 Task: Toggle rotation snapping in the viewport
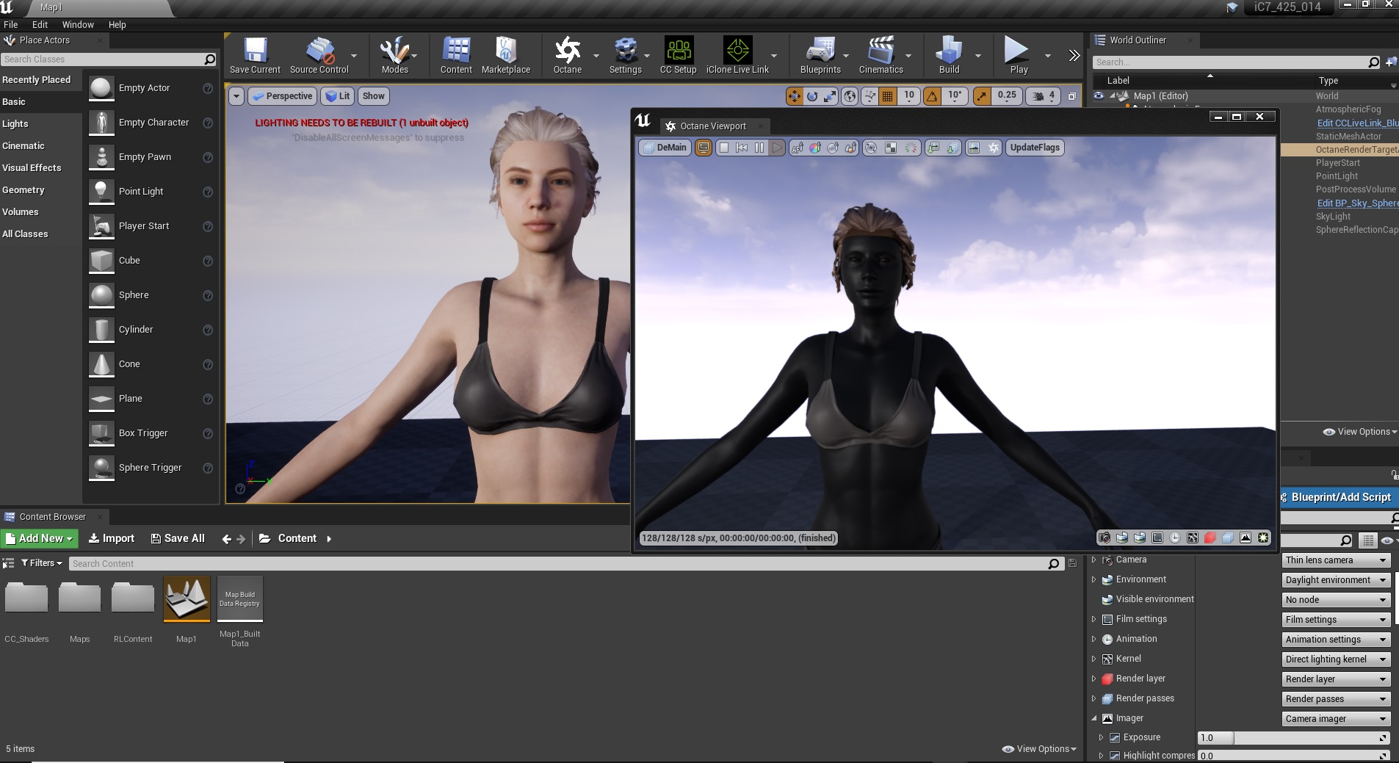pos(932,96)
